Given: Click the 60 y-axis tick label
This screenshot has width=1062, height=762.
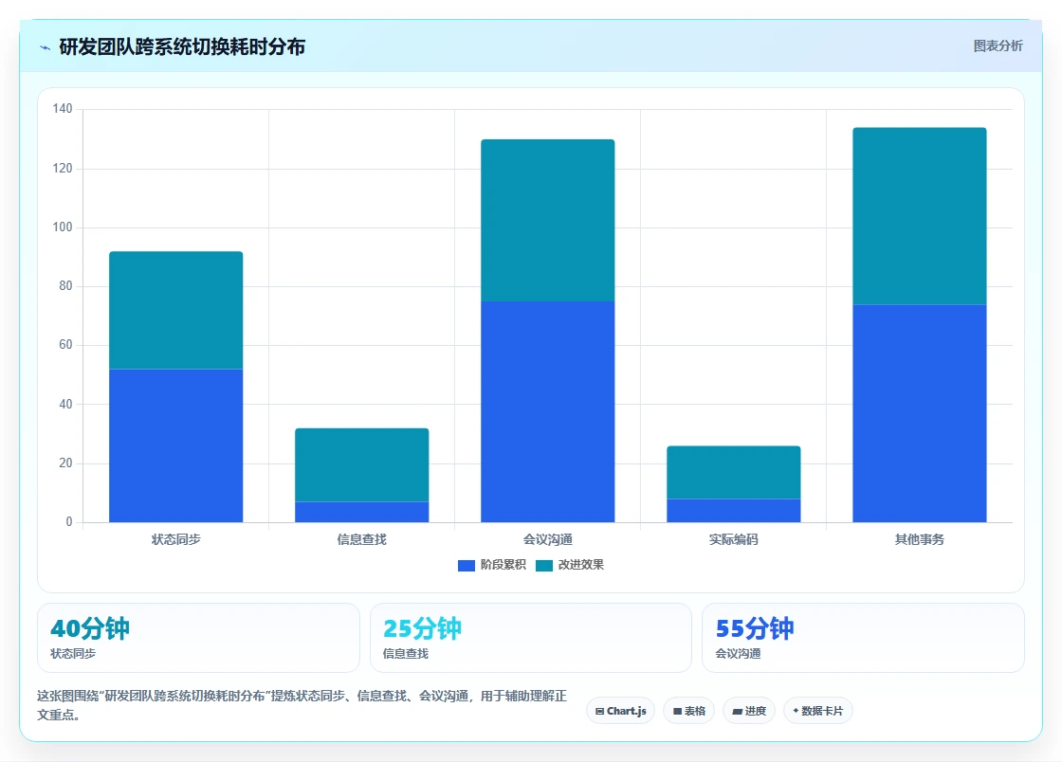Looking at the screenshot, I should pos(65,344).
